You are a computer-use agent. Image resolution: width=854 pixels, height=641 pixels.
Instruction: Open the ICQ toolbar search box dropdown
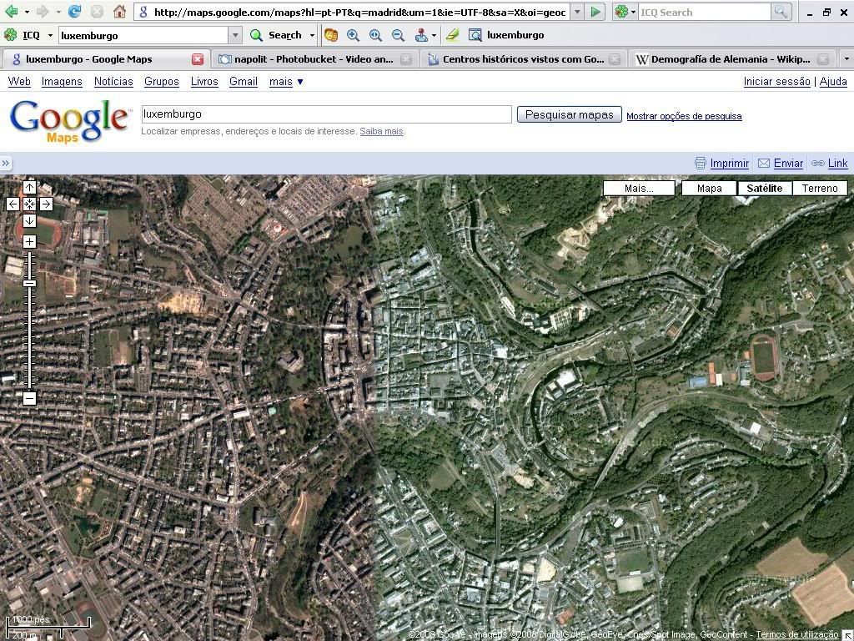coord(235,35)
